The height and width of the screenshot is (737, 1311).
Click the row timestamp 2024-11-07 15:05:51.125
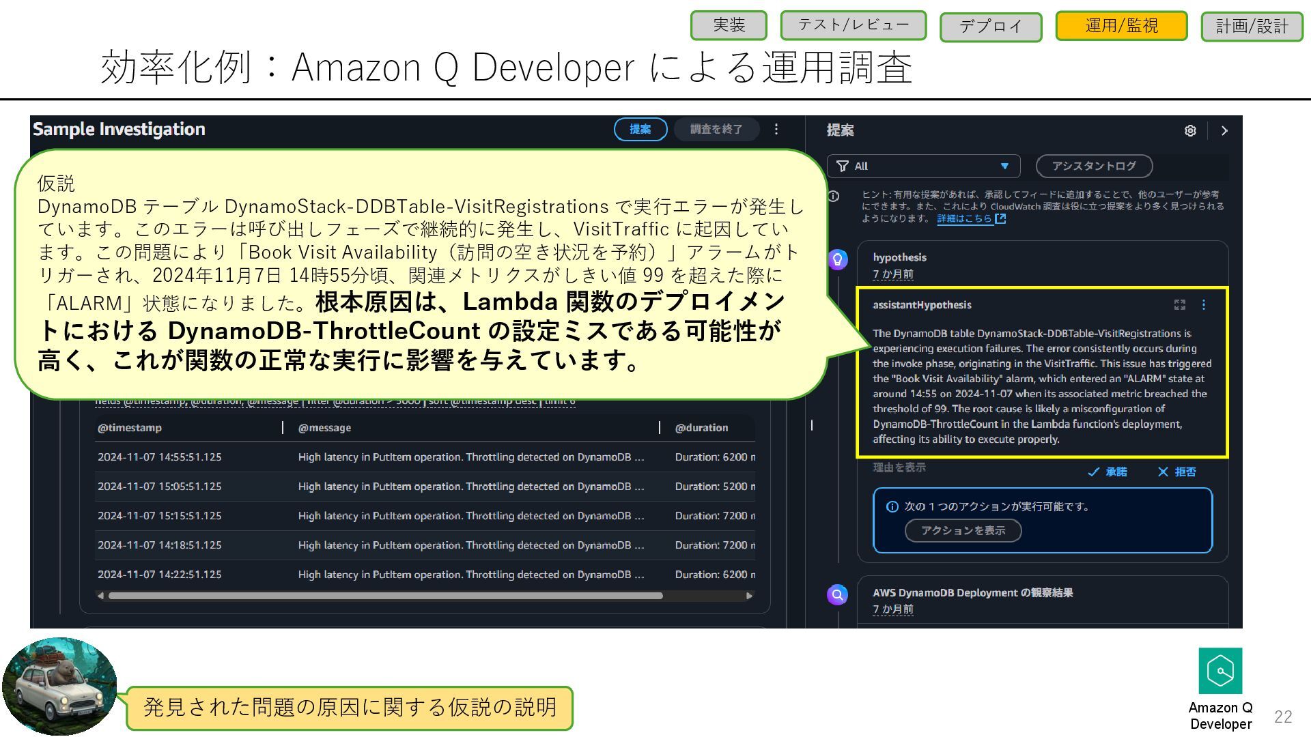click(159, 487)
